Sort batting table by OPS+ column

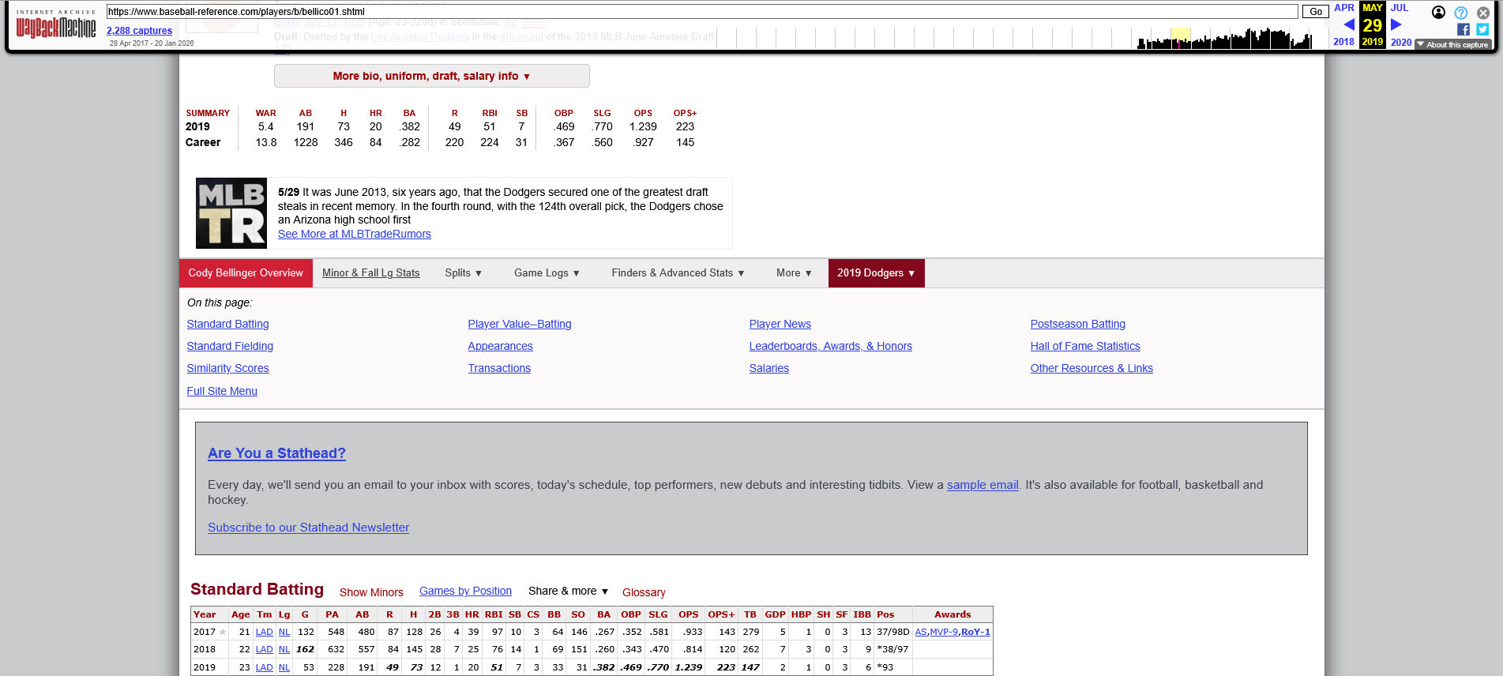click(x=721, y=614)
